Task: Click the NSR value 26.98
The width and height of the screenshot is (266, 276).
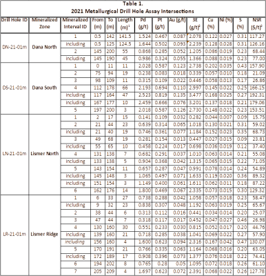Action: pyautogui.click(x=258, y=220)
